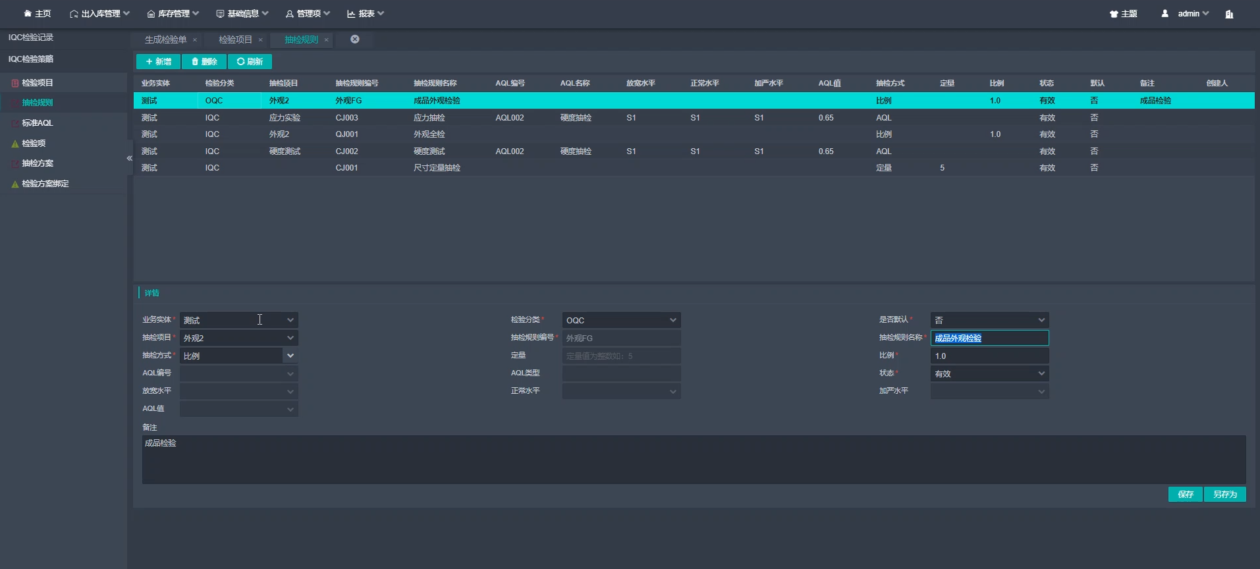The width and height of the screenshot is (1260, 569).
Task: Click the 抽检方案 sidebar icon
Action: pyautogui.click(x=15, y=163)
